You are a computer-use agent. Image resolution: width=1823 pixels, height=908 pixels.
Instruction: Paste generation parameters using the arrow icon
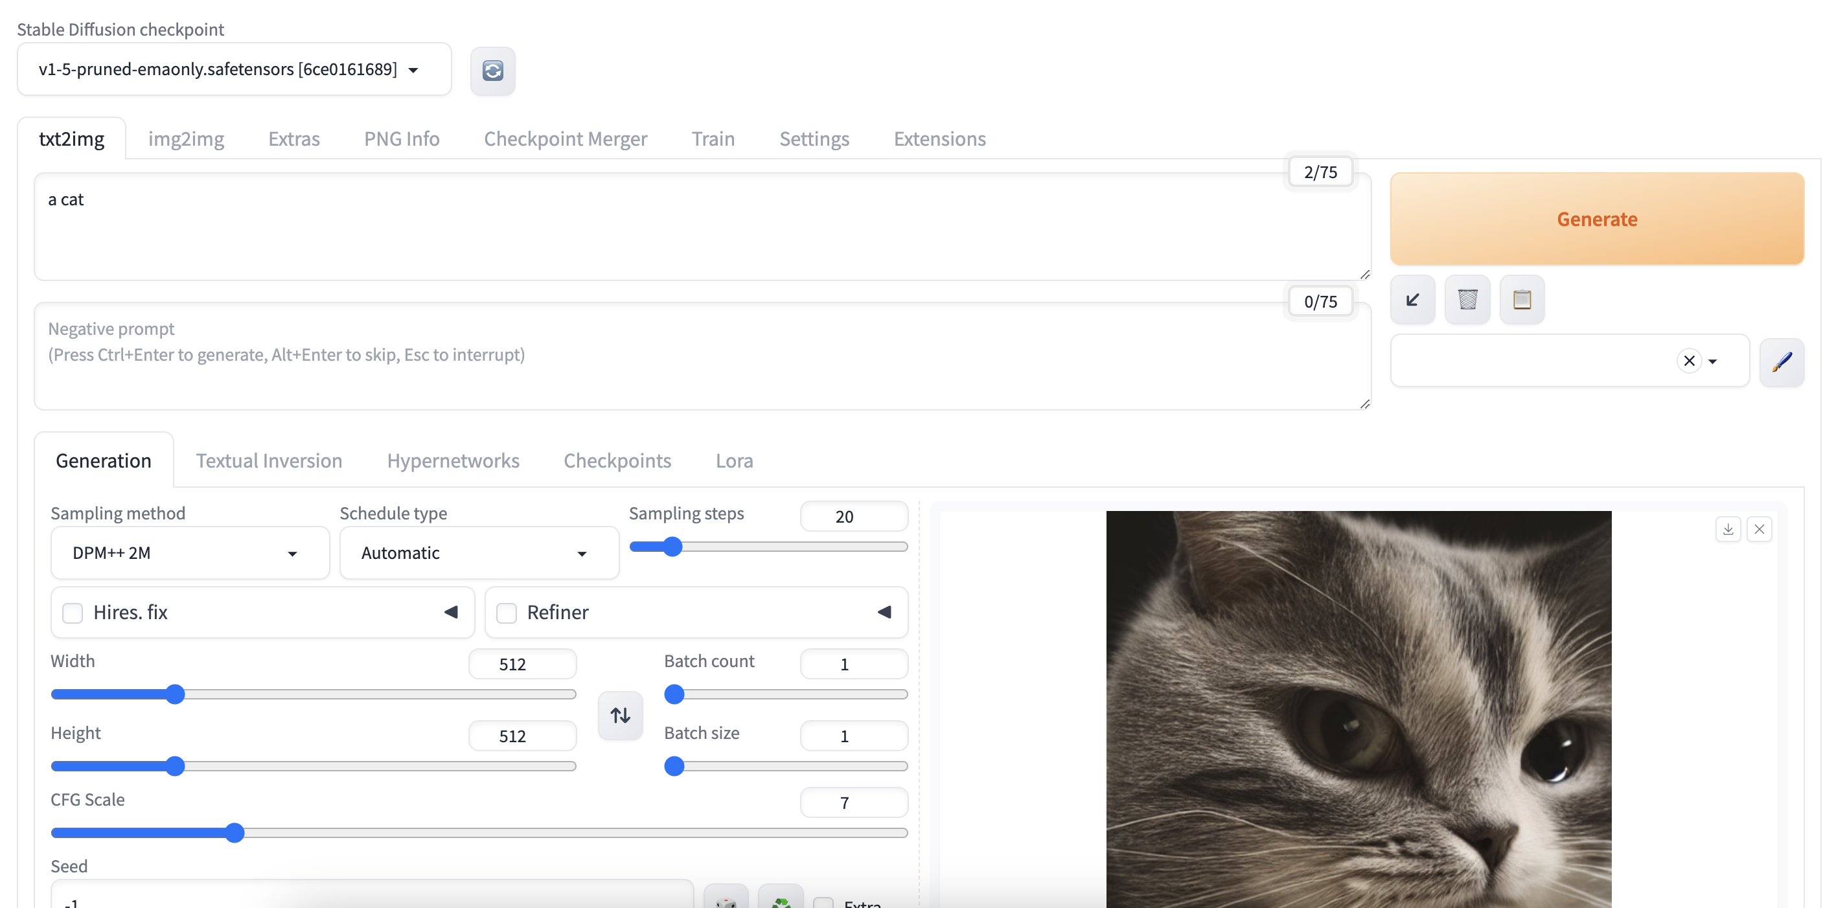point(1412,299)
